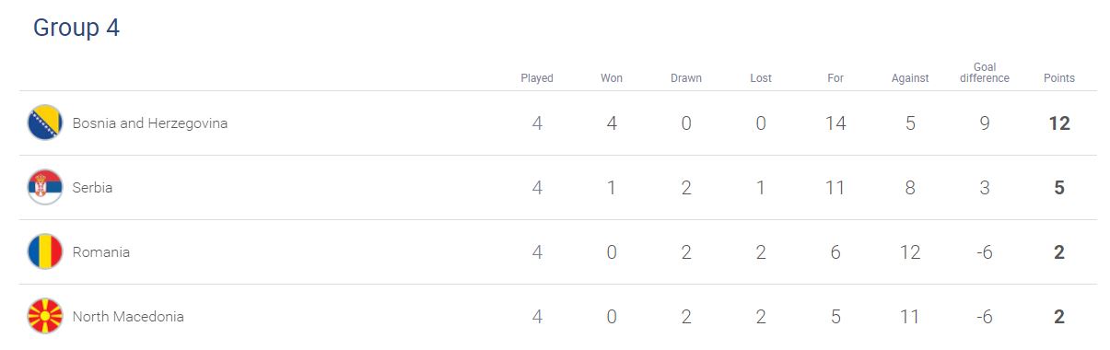Viewport: 1110px width, 350px height.
Task: Open the North Macedonia team link
Action: pyautogui.click(x=128, y=317)
